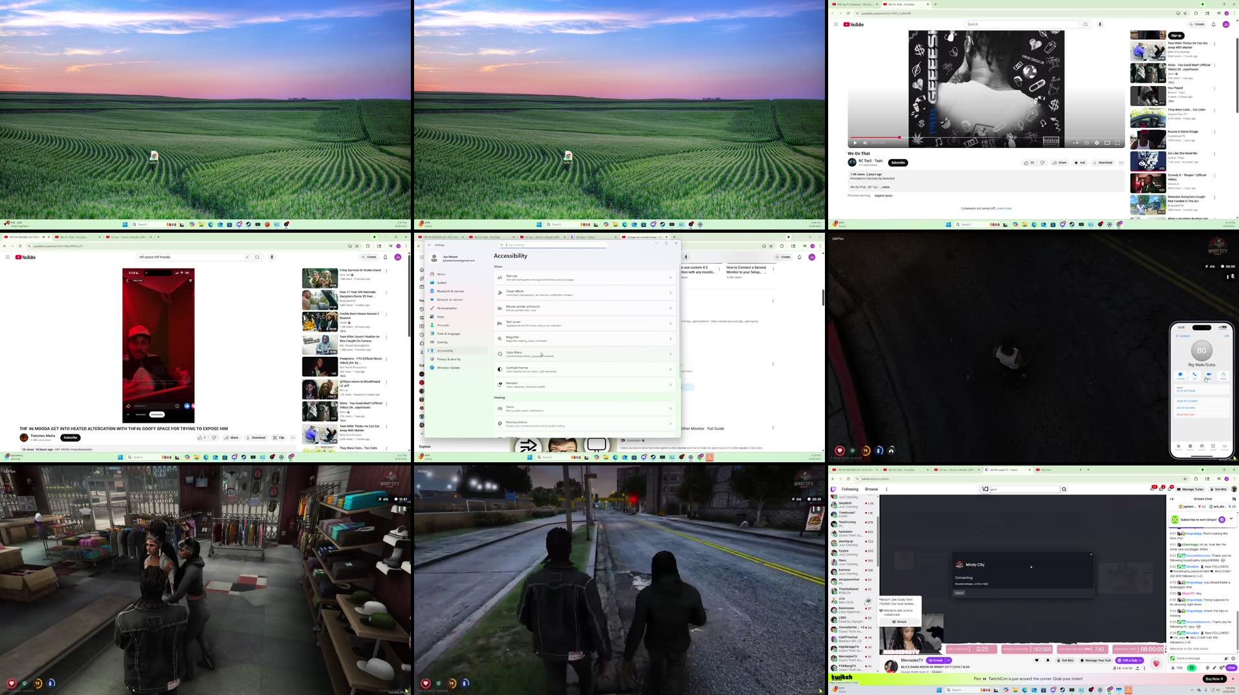Start a YouTube voice search with the microphone icon
The height and width of the screenshot is (695, 1239).
pos(1100,24)
